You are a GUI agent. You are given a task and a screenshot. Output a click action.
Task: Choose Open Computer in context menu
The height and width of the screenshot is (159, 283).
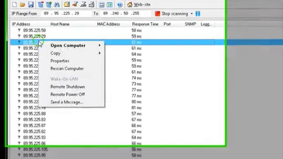(x=68, y=45)
